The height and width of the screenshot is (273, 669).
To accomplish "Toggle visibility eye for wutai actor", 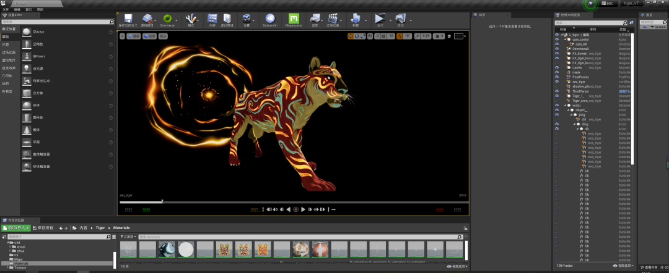I will [x=557, y=105].
